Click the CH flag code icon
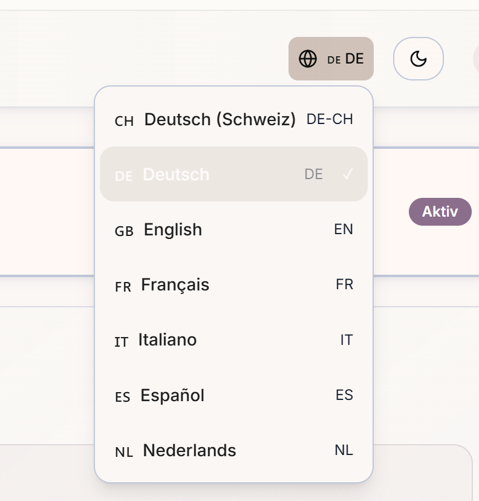Screen dimensions: 479x501 tap(124, 121)
